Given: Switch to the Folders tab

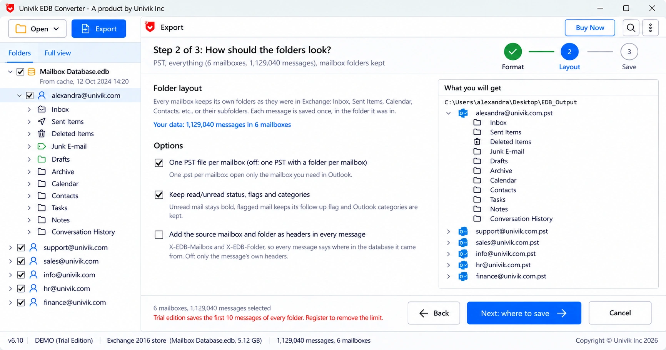Looking at the screenshot, I should (x=20, y=53).
